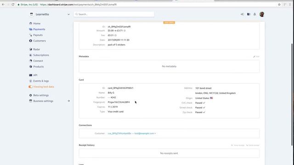Select the description 'pack of 5 stickers'
The height and width of the screenshot is (165, 294).
(116, 45)
